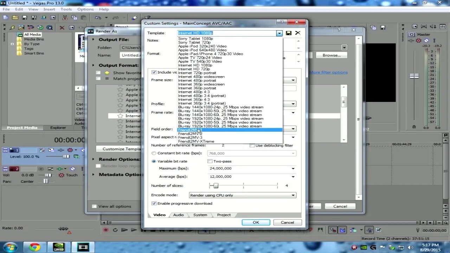Open the Insert menu
The image size is (450, 253).
[x=49, y=9]
